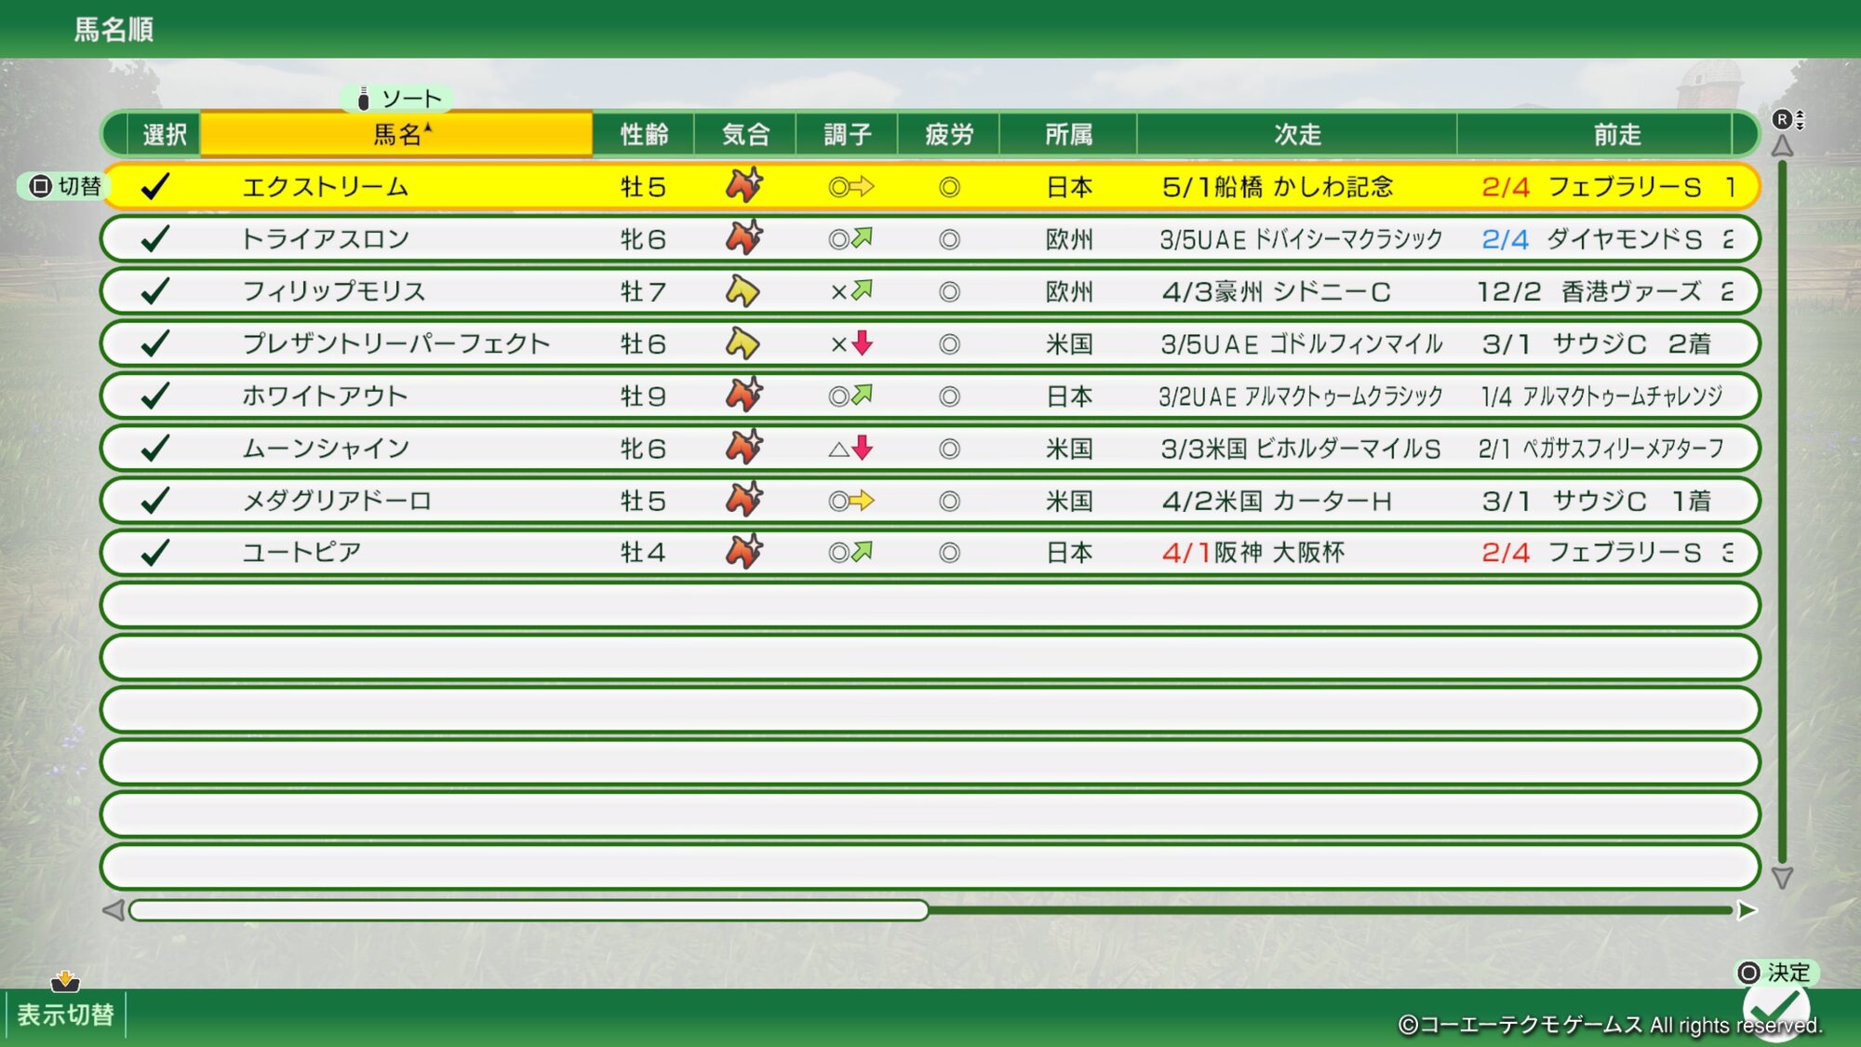Click the 決定 confirm checkmark icon
Viewport: 1861px width, 1047px height.
pyautogui.click(x=1775, y=1009)
